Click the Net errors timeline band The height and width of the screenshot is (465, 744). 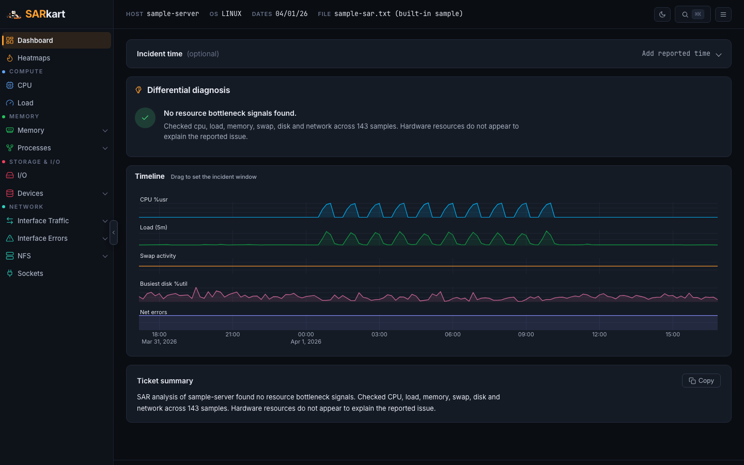[x=428, y=322]
